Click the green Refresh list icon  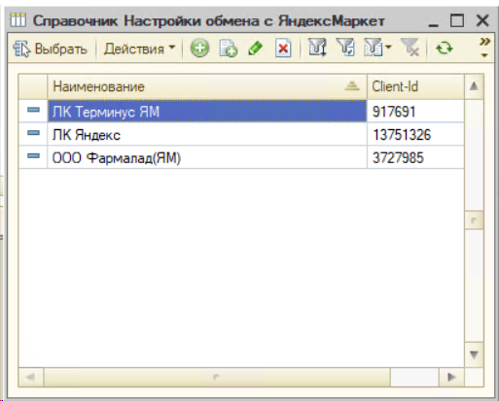[x=444, y=49]
